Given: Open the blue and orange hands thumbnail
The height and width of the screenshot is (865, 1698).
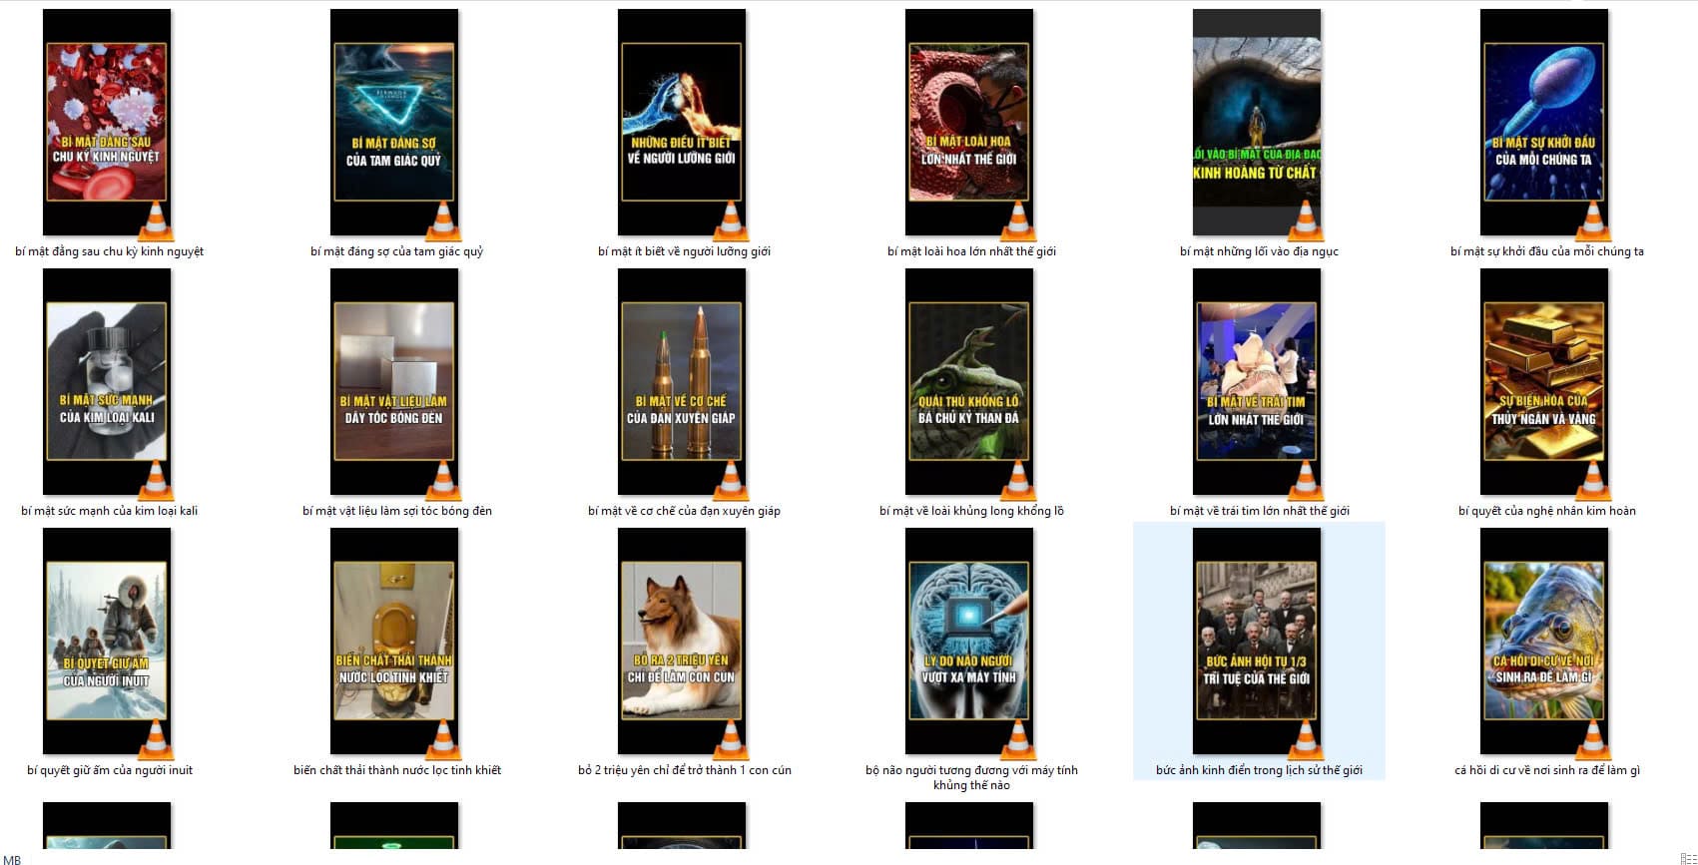Looking at the screenshot, I should click(x=682, y=123).
